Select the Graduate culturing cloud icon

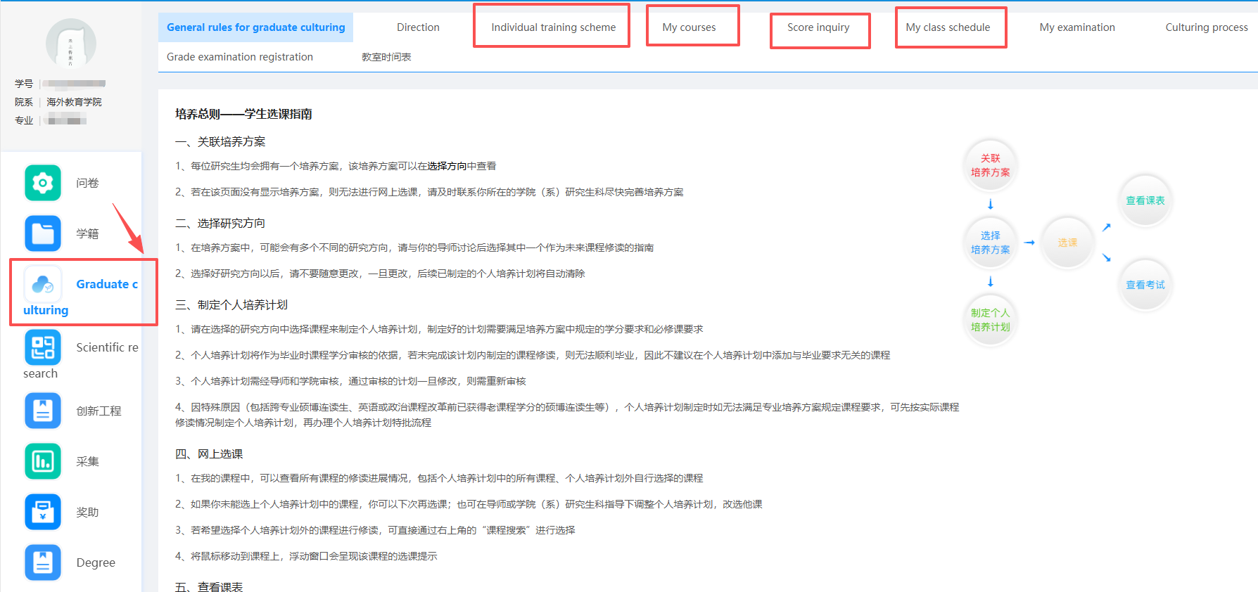[43, 284]
